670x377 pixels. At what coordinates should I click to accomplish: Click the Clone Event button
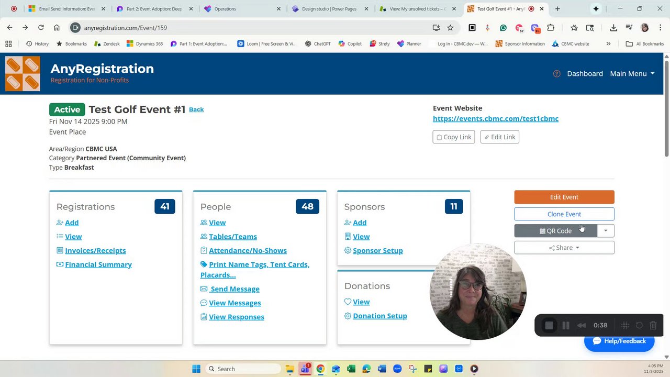[x=564, y=214]
